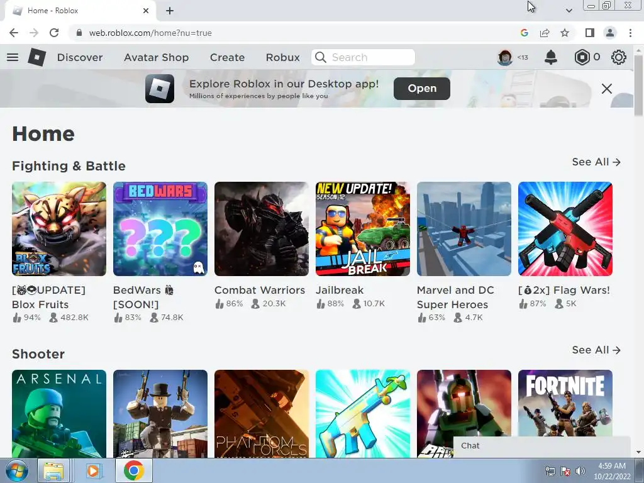
Task: Dismiss the desktop app banner
Action: tap(607, 89)
